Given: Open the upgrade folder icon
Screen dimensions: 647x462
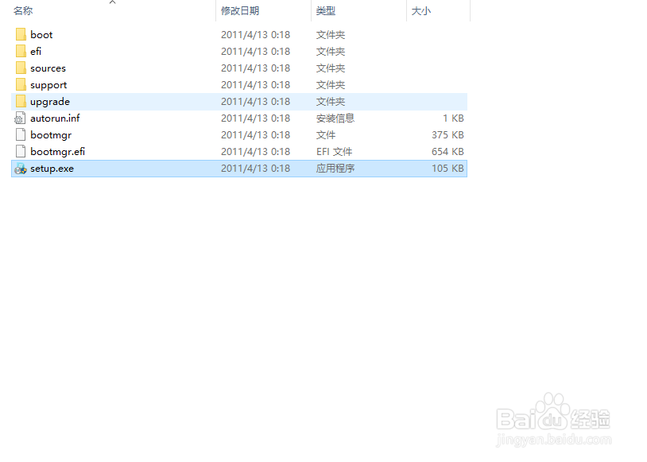Looking at the screenshot, I should [x=19, y=101].
